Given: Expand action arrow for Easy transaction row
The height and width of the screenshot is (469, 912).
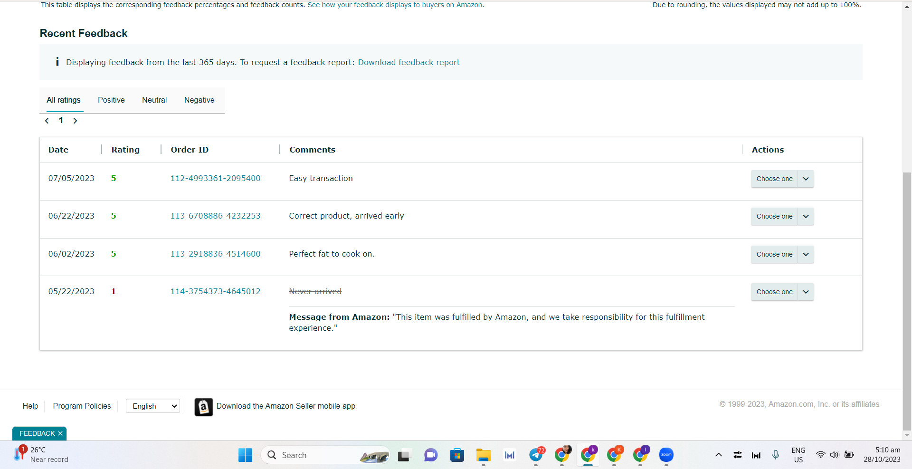Looking at the screenshot, I should click(x=806, y=179).
